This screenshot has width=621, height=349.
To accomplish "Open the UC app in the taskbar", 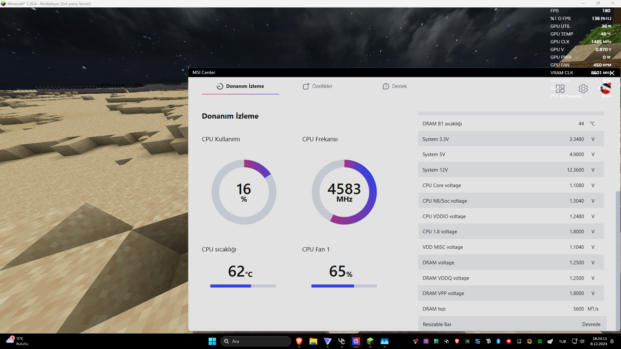I will 342,341.
